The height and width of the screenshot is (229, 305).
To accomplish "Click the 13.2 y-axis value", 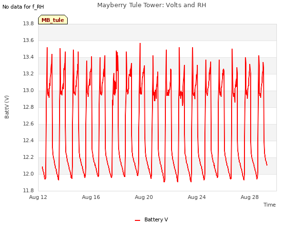I will pos(29,74).
